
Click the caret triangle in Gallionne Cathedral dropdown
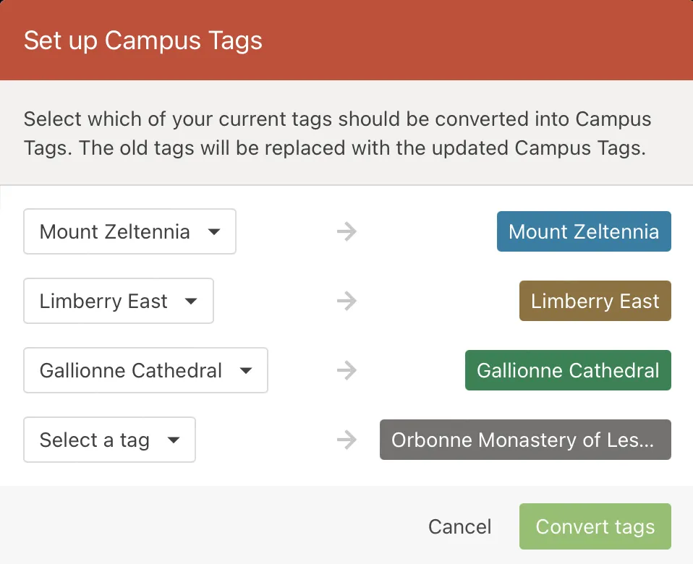pos(246,371)
